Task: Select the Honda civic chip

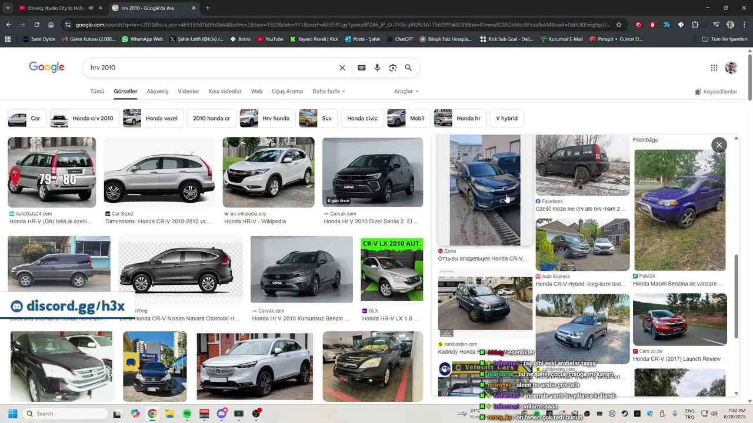Action: (362, 118)
